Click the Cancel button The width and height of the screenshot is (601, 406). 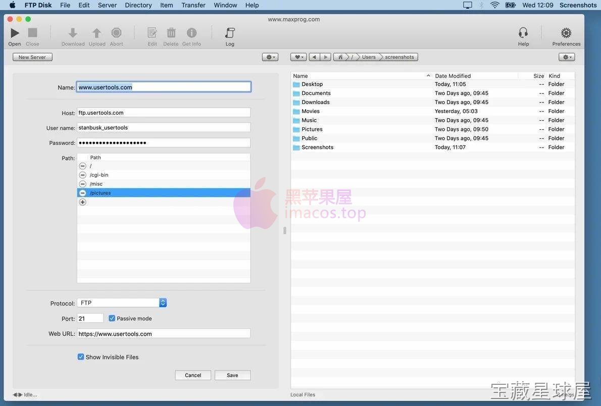[193, 375]
